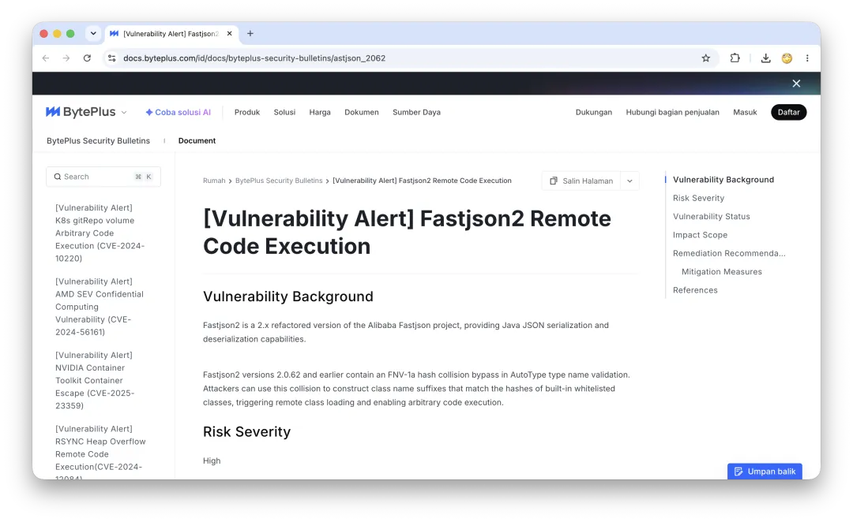Image resolution: width=853 pixels, height=522 pixels.
Task: Go back with the browser back arrow
Action: (46, 58)
